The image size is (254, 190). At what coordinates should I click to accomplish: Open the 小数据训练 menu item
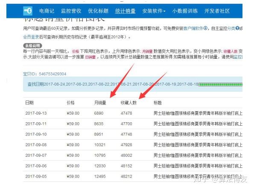coord(185,11)
